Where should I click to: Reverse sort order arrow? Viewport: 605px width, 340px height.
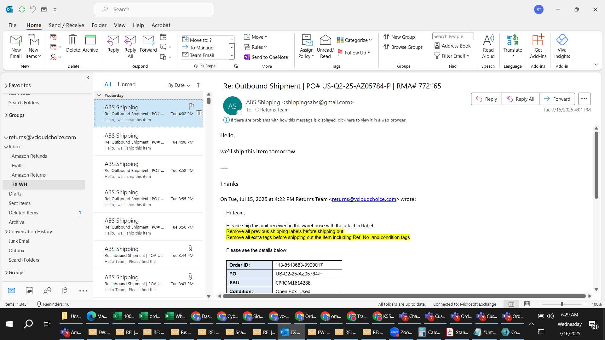point(198,85)
